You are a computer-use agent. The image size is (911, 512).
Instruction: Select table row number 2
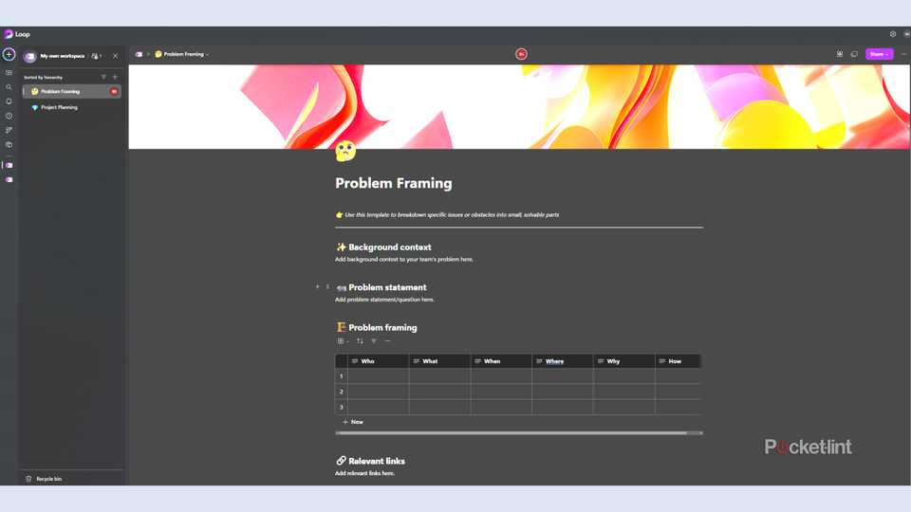point(342,392)
